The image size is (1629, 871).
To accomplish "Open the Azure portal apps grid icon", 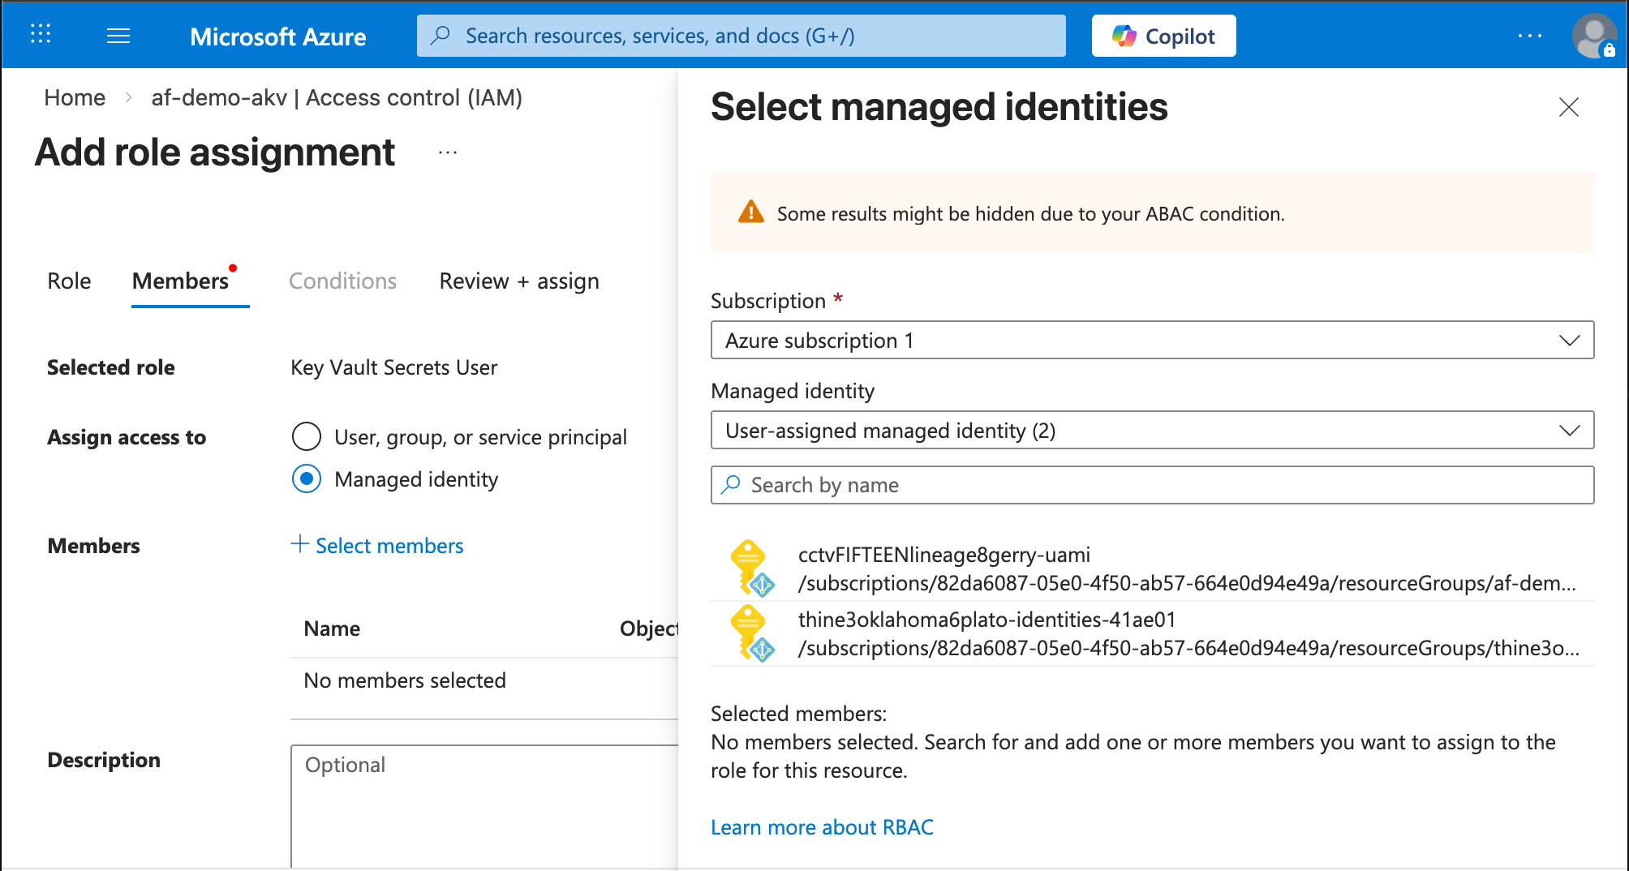I will coord(41,34).
